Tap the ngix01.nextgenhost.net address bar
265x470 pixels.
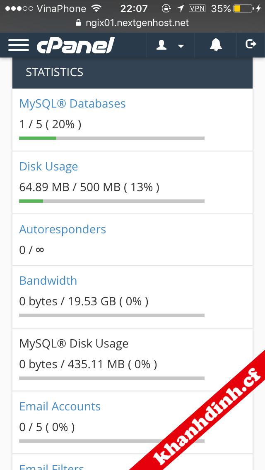(137, 23)
